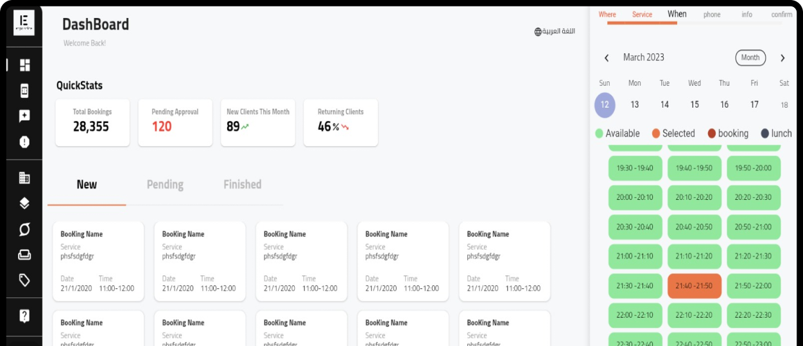Screen dimensions: 803x346
Task: Go to the Service step
Action: [642, 15]
